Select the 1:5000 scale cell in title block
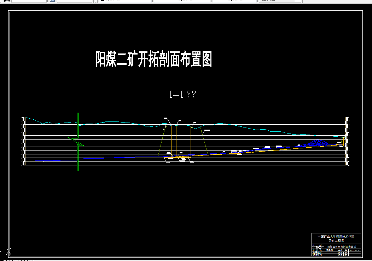This screenshot has height=261, width=372. coord(318,248)
